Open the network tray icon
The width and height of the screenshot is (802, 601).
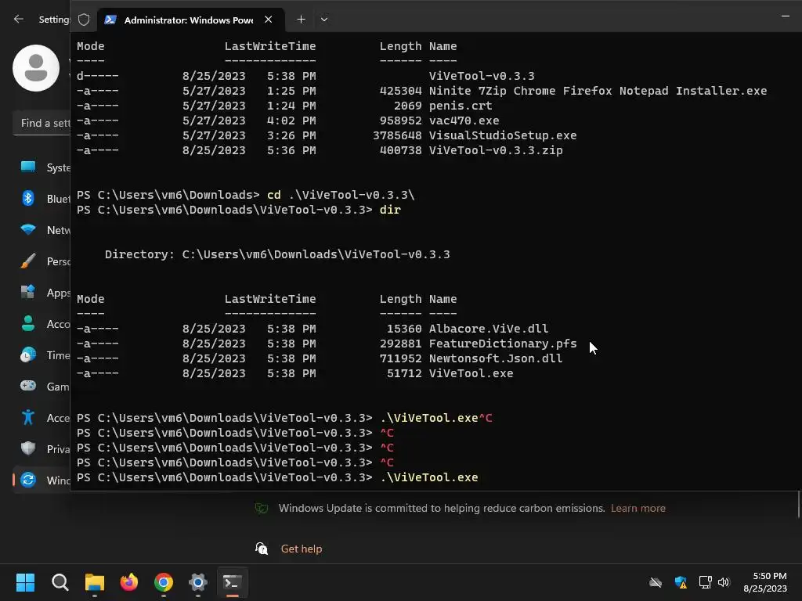(x=706, y=582)
